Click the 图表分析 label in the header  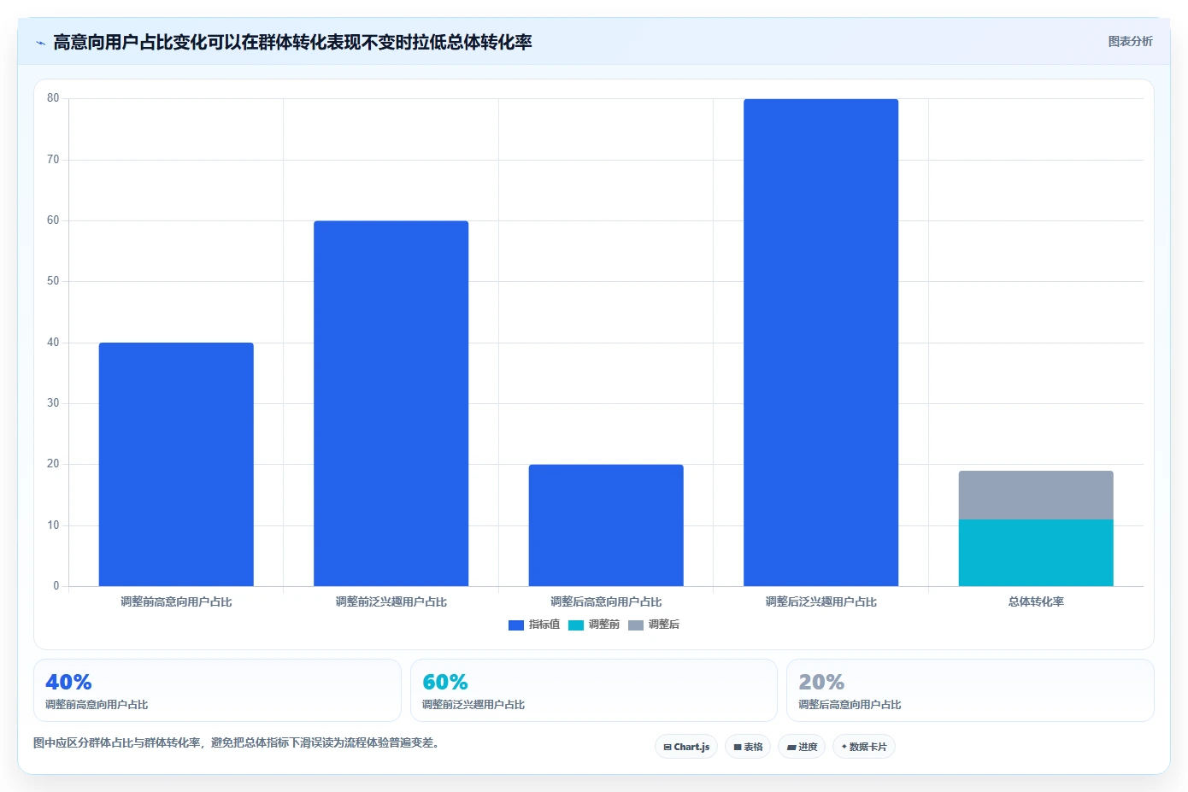(x=1130, y=41)
